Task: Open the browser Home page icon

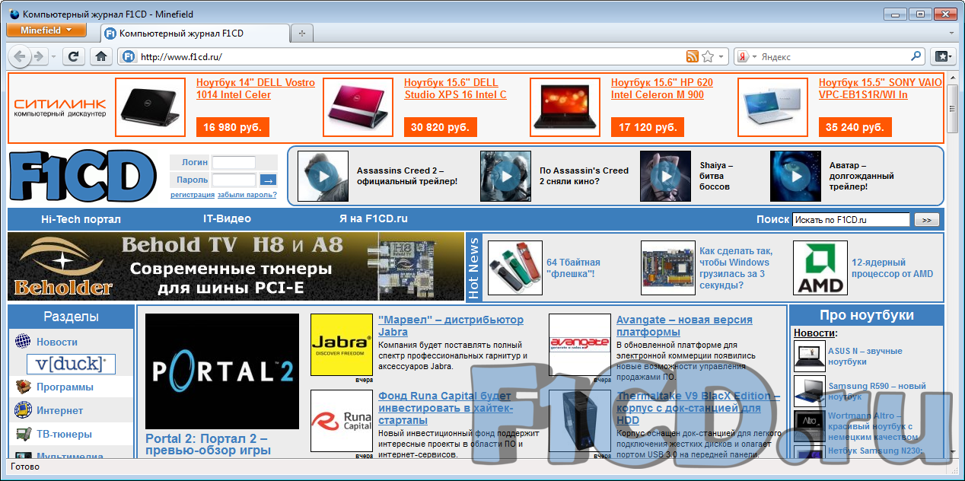Action: [x=100, y=56]
